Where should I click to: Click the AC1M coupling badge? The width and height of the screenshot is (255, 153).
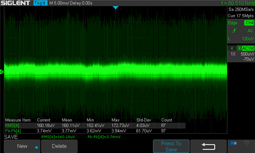[248, 48]
